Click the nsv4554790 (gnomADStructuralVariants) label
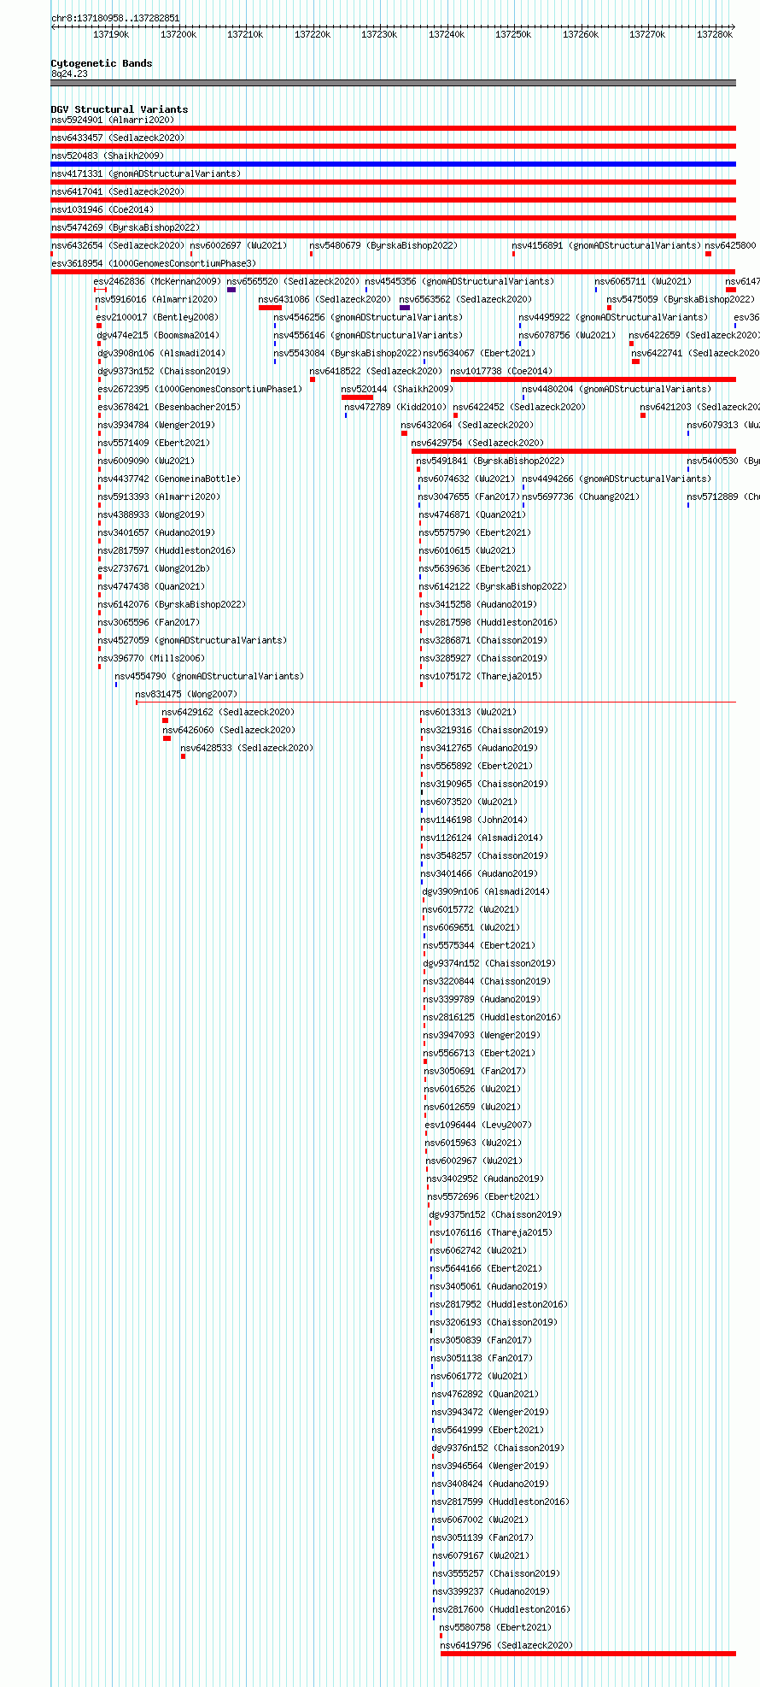This screenshot has height=1687, width=760. pos(209,676)
